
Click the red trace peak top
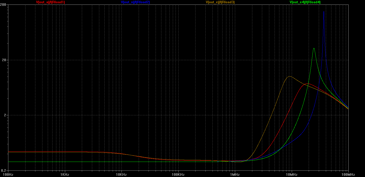point(307,83)
